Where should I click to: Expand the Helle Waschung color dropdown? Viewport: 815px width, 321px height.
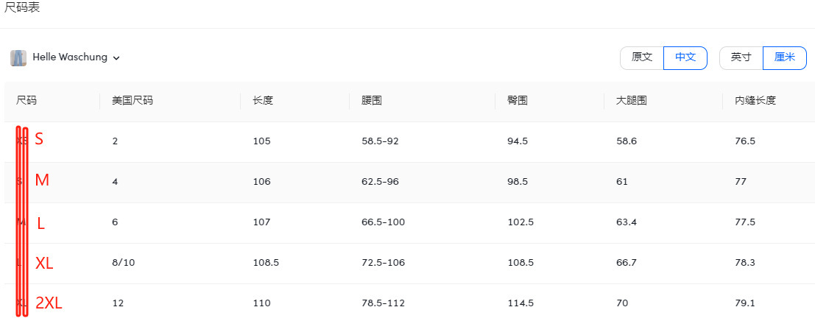[x=116, y=58]
